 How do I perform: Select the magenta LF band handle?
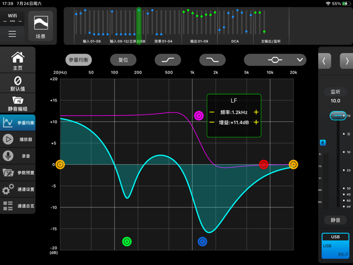coord(199,116)
